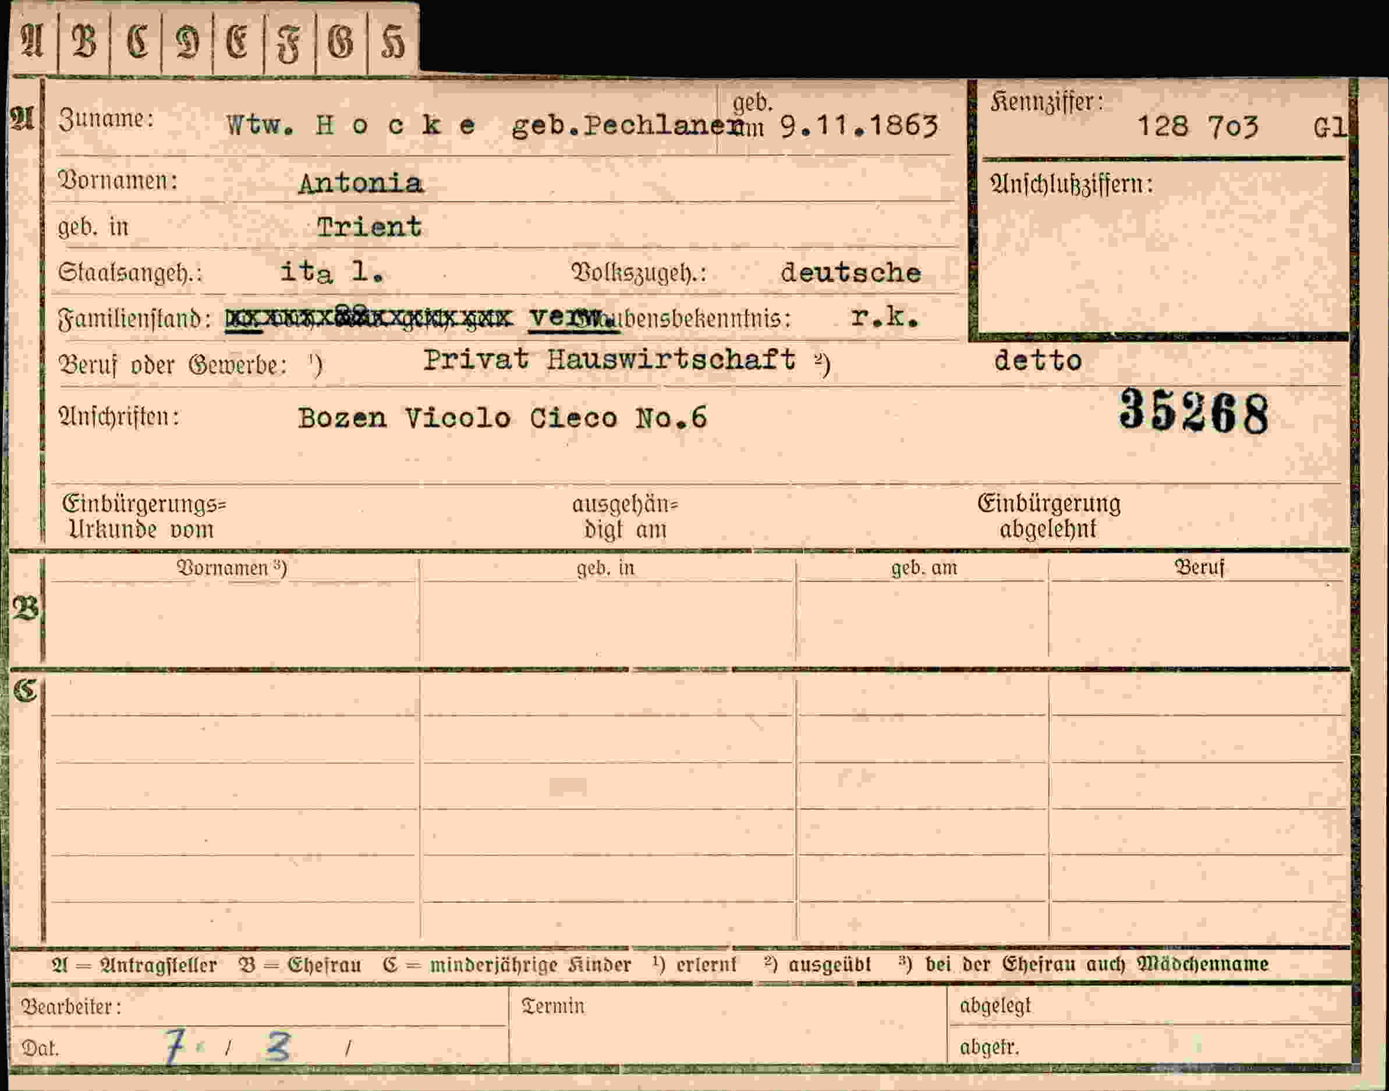
Task: Click the 'geb. am' column header
Action: (x=924, y=568)
